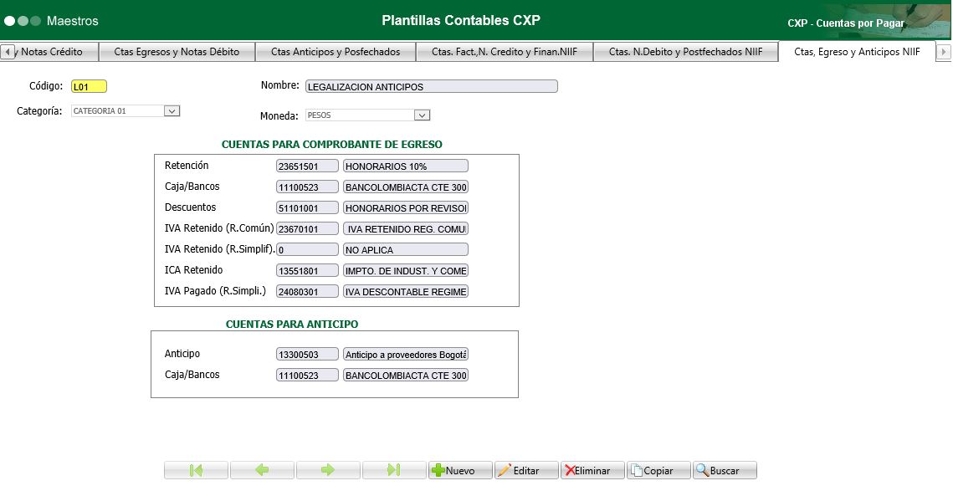Image resolution: width=953 pixels, height=491 pixels.
Task: Click HONORARIOS POR REVISOR description field
Action: pos(406,207)
